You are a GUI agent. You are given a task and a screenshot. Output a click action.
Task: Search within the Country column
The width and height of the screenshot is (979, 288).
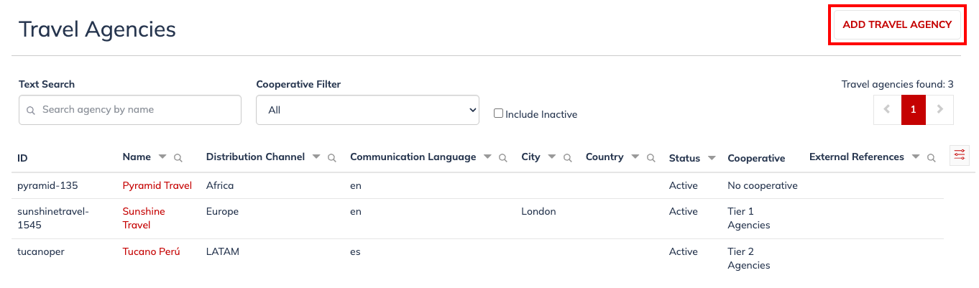[651, 158]
